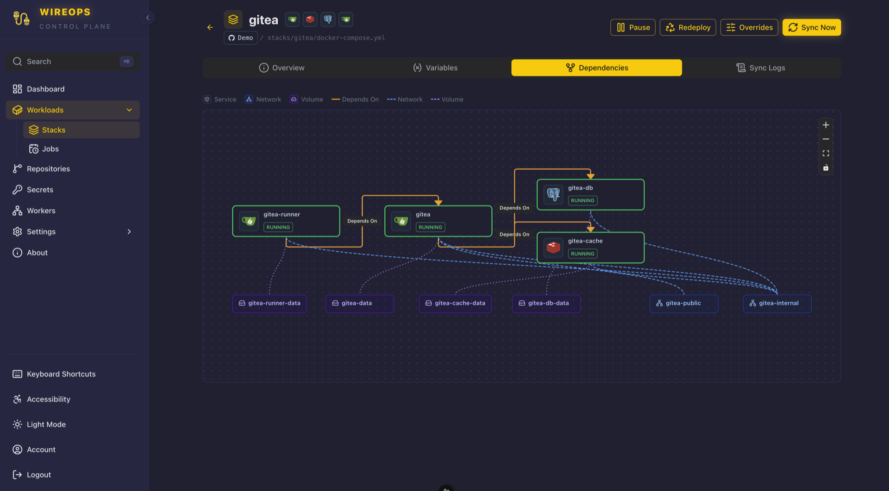Screen dimensions: 889x491
Task: Open Overrides for the stack
Action: [749, 27]
